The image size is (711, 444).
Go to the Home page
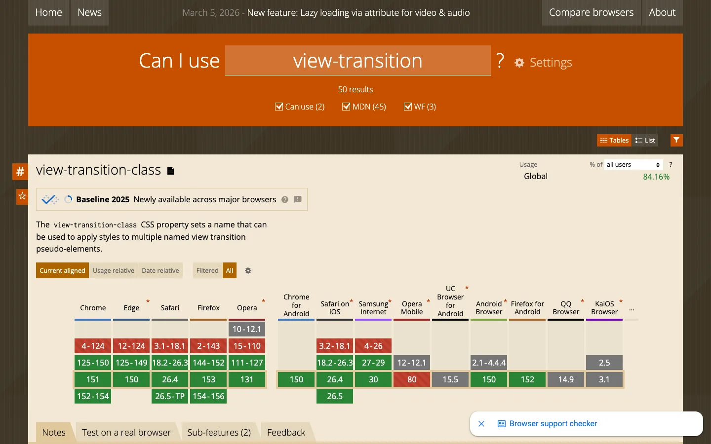(x=49, y=12)
